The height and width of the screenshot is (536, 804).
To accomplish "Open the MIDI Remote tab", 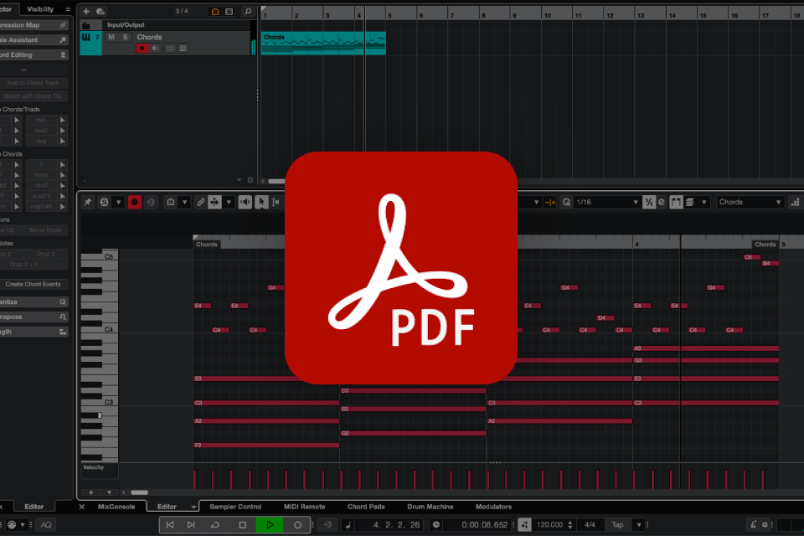I will coord(305,507).
